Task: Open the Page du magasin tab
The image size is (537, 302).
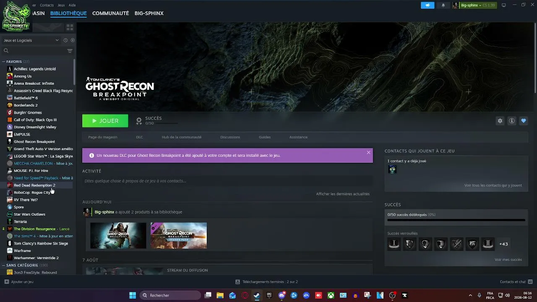Action: pos(103,137)
